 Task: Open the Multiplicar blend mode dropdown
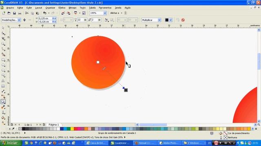pyautogui.click(x=159, y=20)
